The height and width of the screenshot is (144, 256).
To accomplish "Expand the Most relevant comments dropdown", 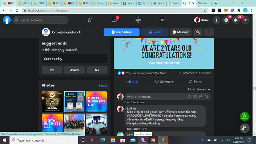I will (199, 89).
